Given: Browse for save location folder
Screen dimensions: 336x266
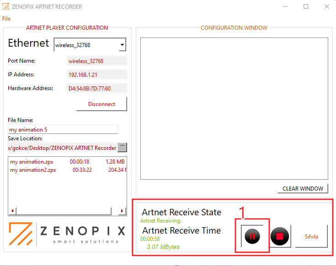Looking at the screenshot, I should [x=122, y=147].
